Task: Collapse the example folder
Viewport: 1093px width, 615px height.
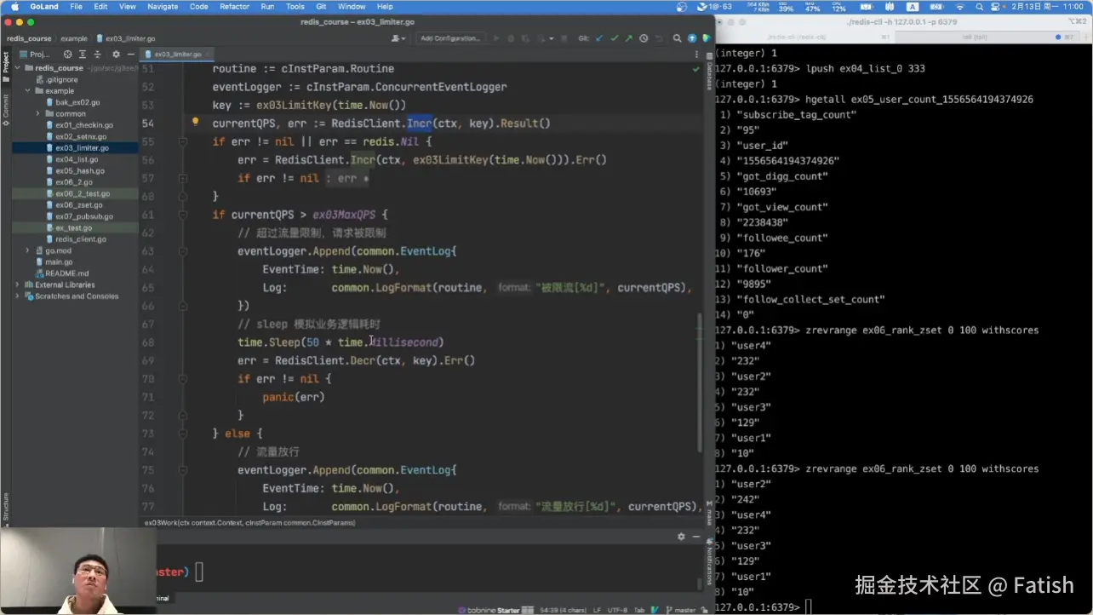Action: (27, 91)
